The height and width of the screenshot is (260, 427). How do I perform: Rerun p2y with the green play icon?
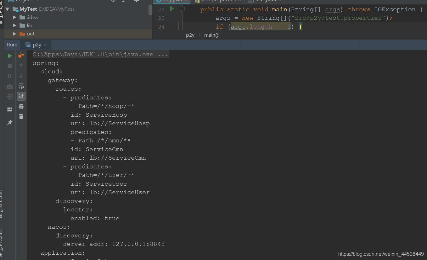pyautogui.click(x=10, y=56)
